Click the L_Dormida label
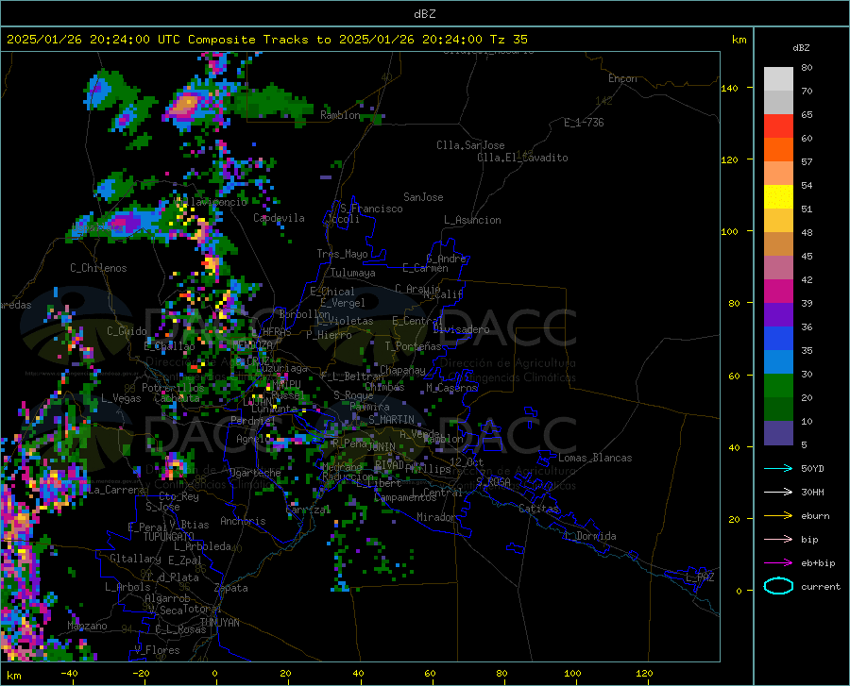The image size is (850, 686). pos(589,536)
